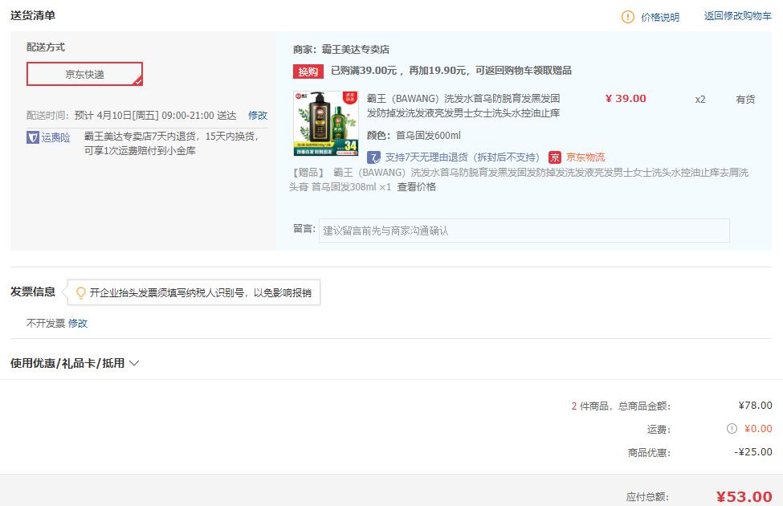The width and height of the screenshot is (783, 506).
Task: Click the product price ¥39.00
Action: pyautogui.click(x=626, y=99)
